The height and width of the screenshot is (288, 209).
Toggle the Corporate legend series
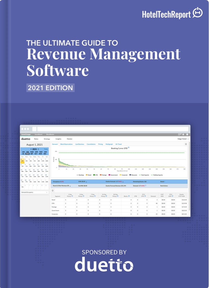pos(124,175)
